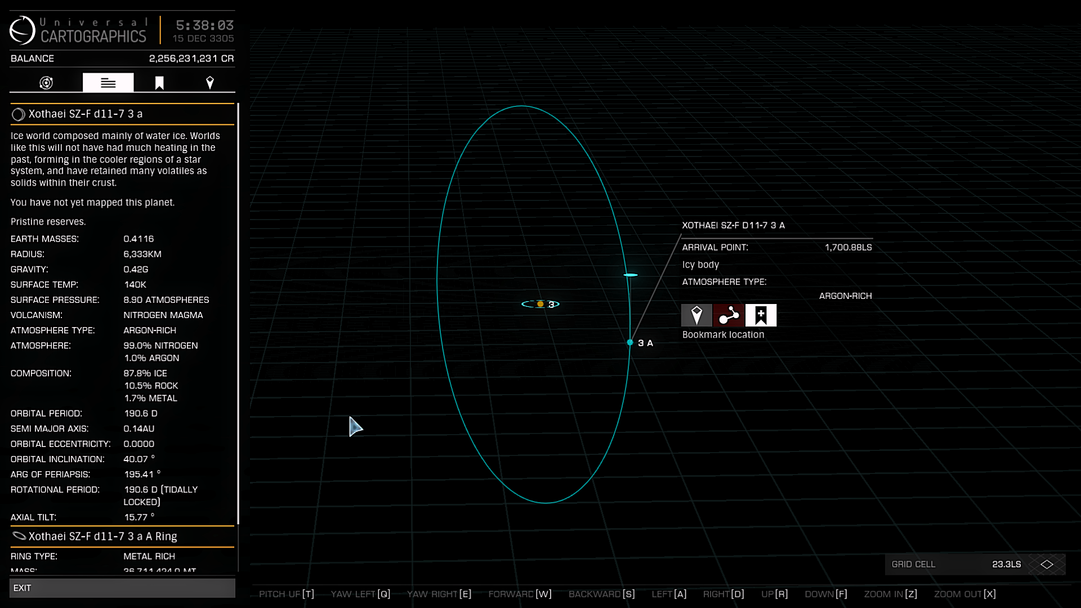Select planet 3 at orbit center
1081x608 pixels.
pos(540,304)
